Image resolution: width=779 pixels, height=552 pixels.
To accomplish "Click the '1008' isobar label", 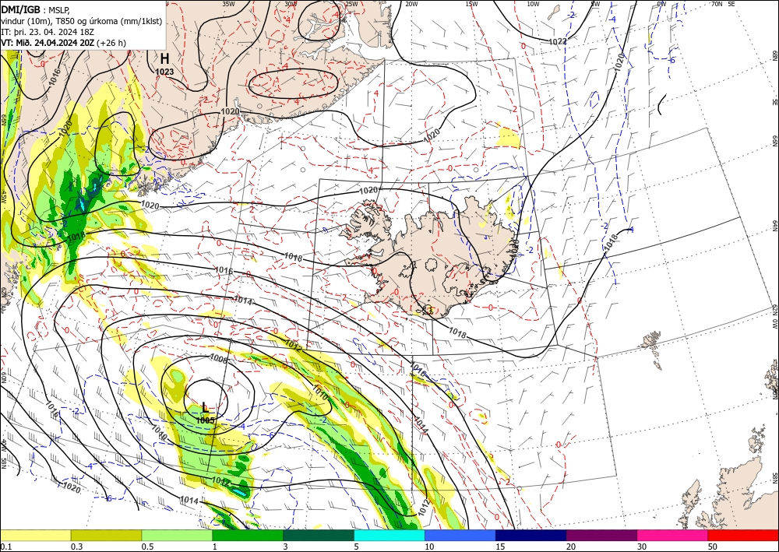I will click(219, 357).
